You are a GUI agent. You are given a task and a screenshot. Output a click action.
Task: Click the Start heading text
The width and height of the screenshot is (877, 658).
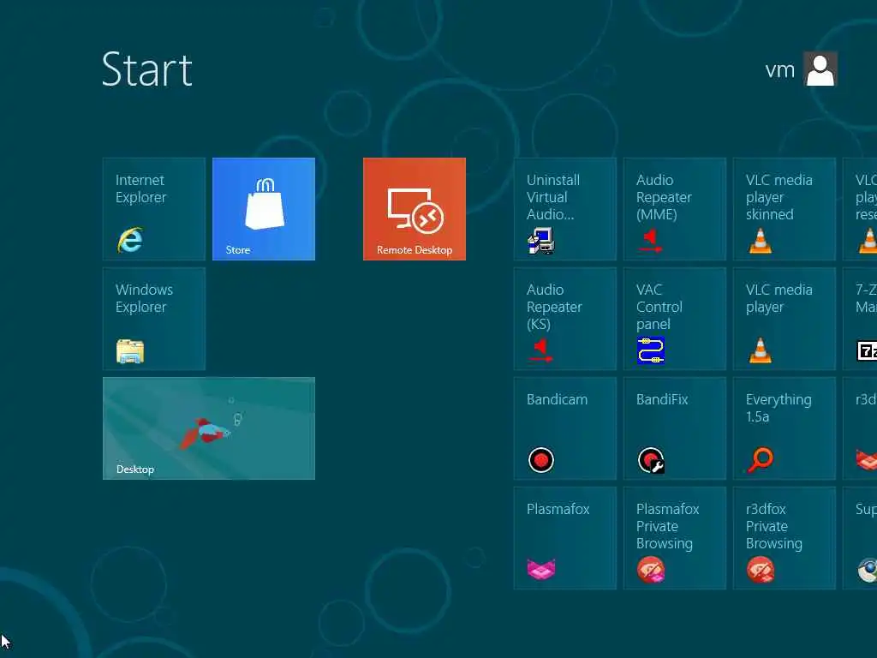point(147,69)
